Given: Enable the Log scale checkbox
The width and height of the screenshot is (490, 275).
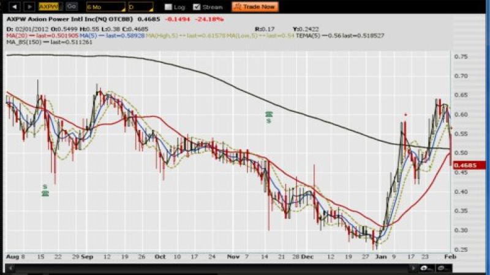Looking at the screenshot, I should [x=168, y=7].
